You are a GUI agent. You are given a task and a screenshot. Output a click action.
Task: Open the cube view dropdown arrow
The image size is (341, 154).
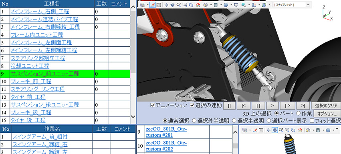[211, 5]
